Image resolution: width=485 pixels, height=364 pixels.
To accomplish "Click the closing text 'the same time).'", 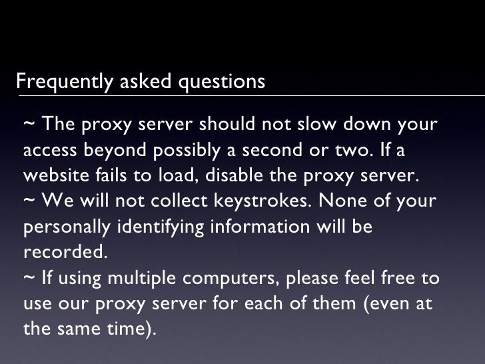I will coord(90,329).
